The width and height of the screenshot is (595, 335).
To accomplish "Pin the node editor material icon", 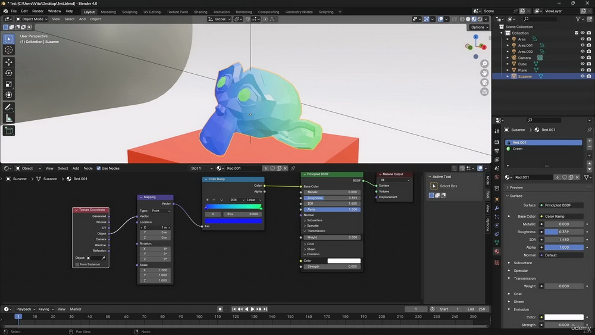I will tap(293, 168).
